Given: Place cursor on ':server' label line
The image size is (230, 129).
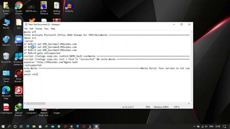Looking at the screenshot, I should pos(29,41).
